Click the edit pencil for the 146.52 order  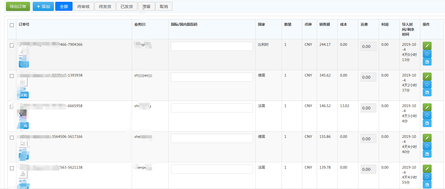427,107
